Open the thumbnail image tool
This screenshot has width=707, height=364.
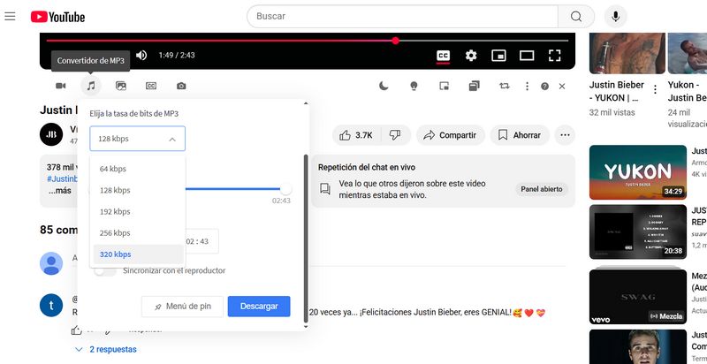coord(121,86)
